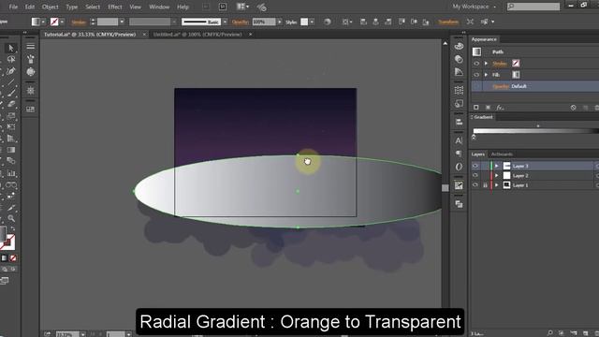Open opacity value arrow in control bar
This screenshot has height=337, width=599.
[280, 22]
